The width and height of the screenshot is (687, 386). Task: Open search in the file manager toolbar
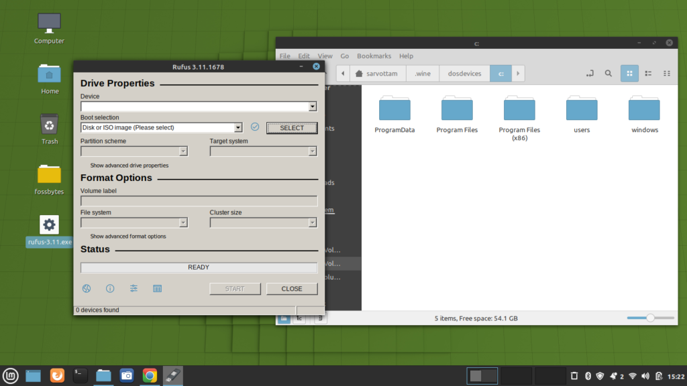click(608, 73)
